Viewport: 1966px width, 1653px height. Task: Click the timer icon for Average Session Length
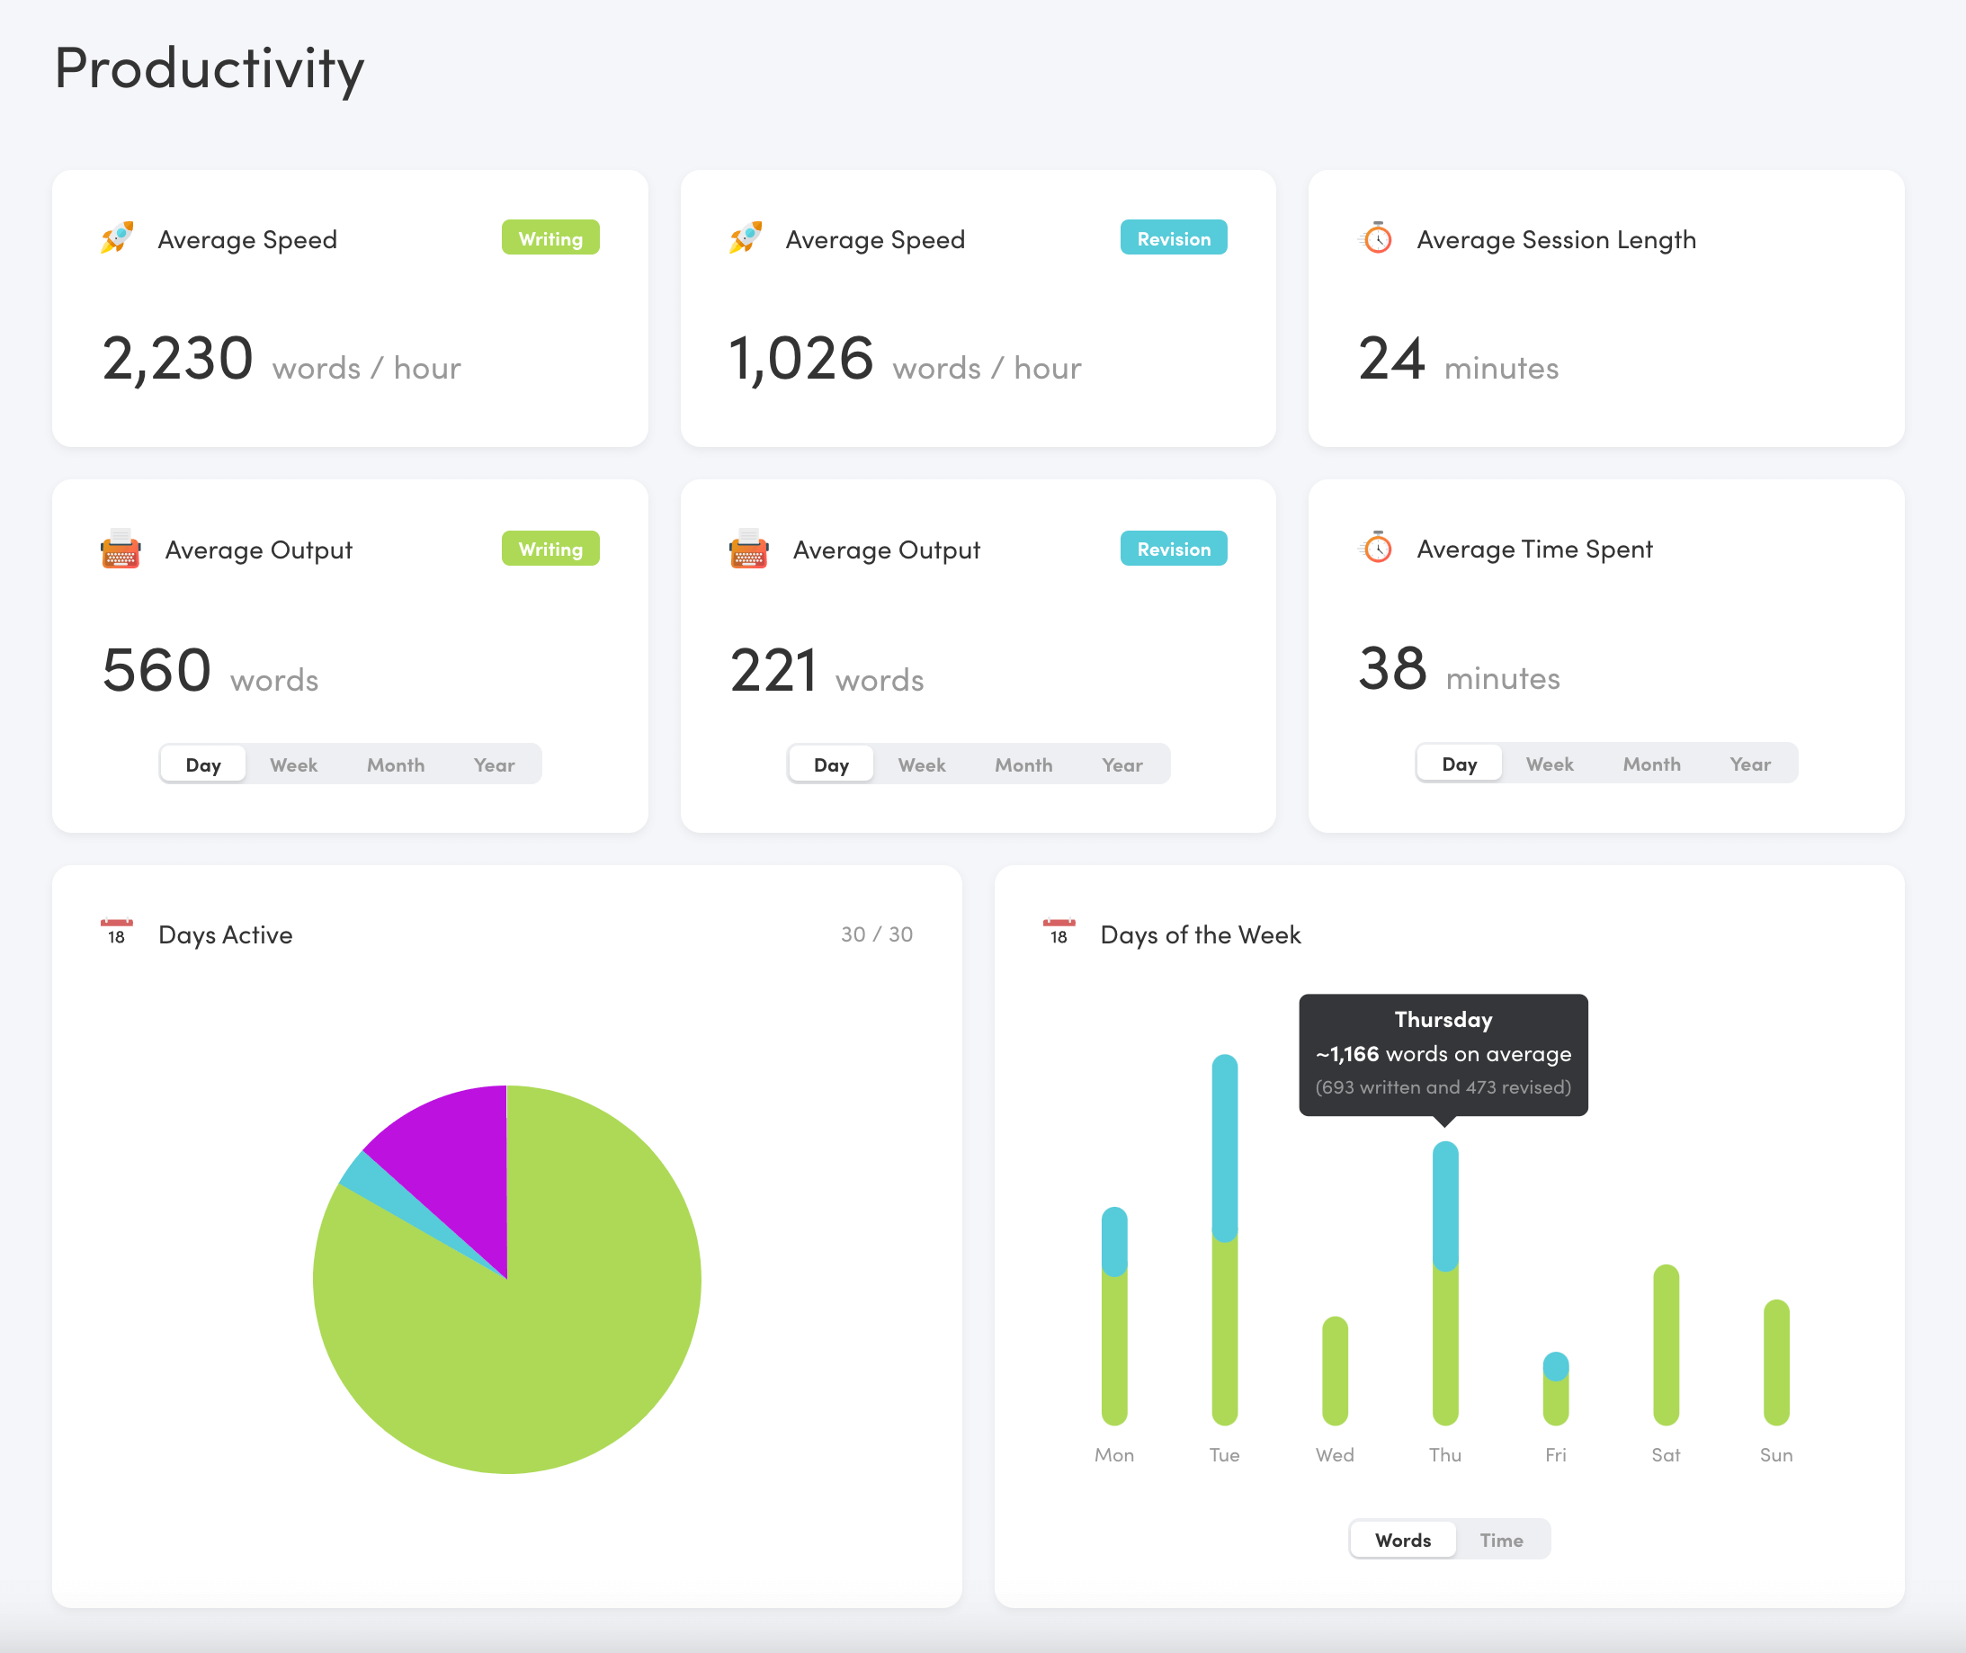click(1377, 237)
